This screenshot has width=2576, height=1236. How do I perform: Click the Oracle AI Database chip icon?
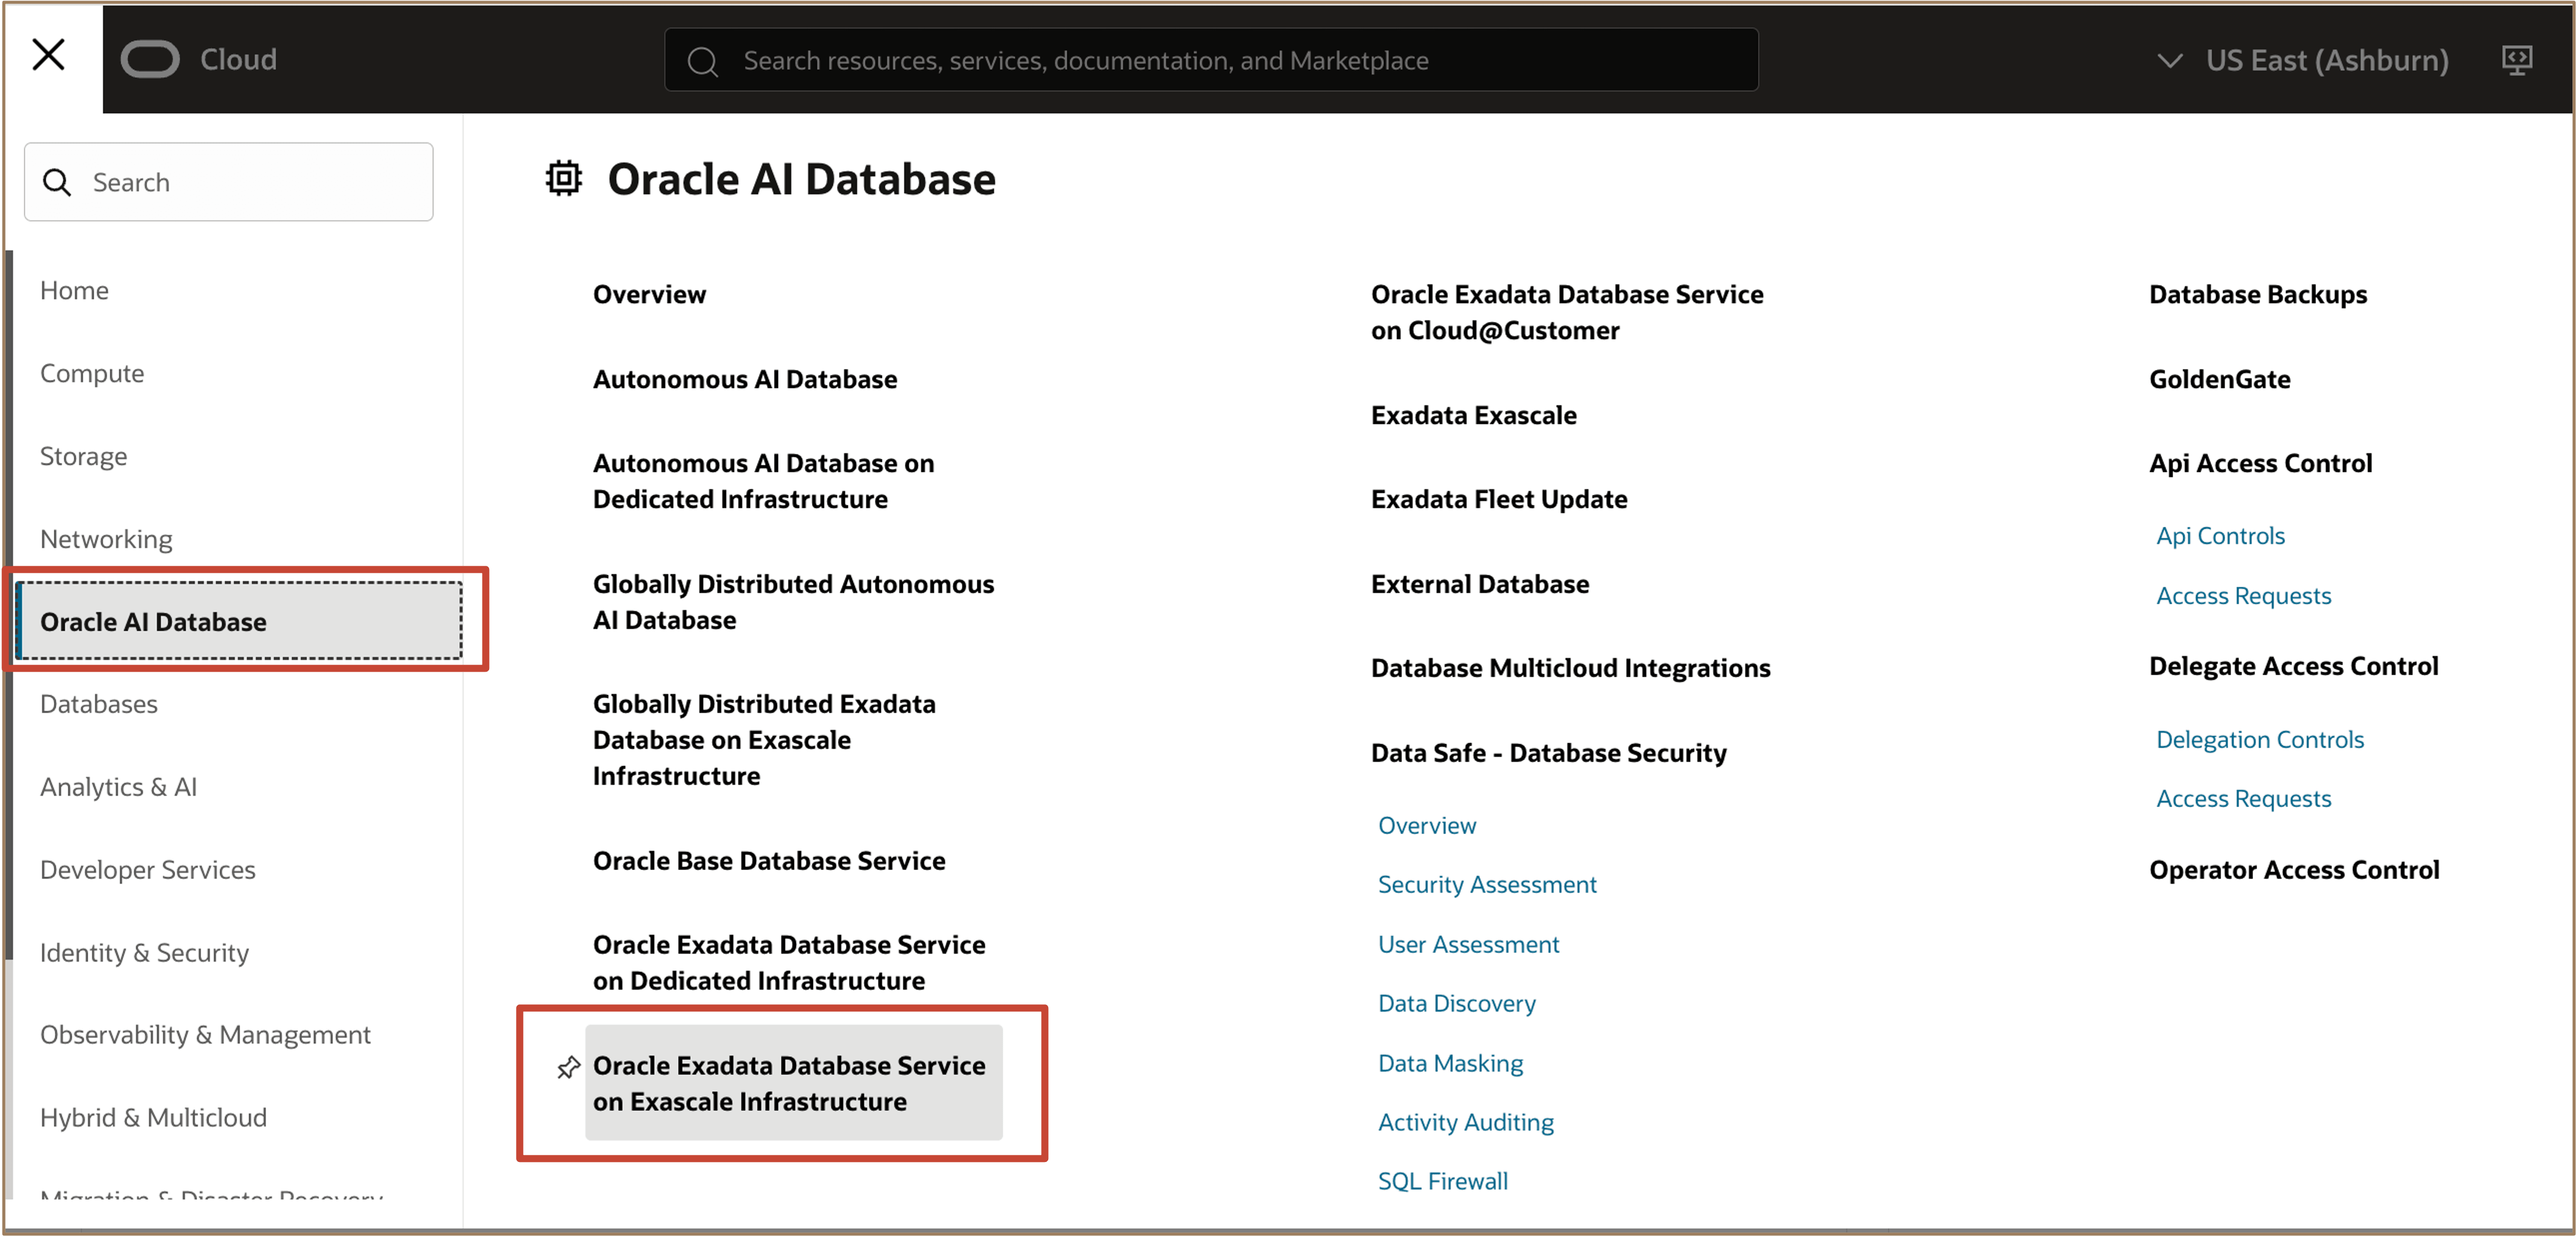coord(563,178)
